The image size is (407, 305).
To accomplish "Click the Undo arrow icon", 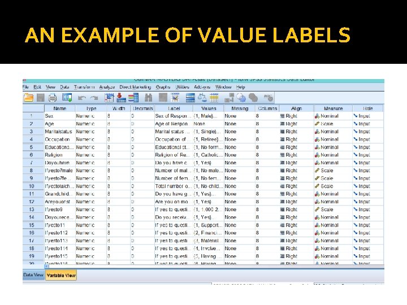I will (82, 98).
